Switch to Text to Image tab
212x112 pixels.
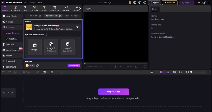click(x=35, y=16)
